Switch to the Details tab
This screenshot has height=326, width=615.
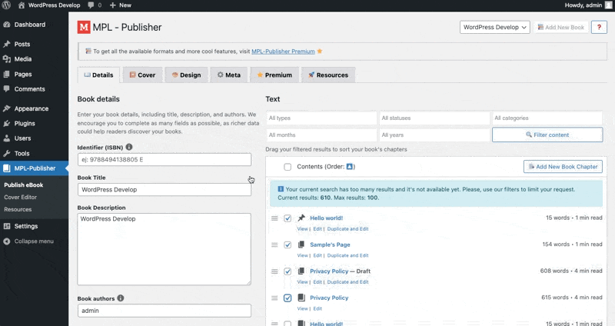click(99, 75)
